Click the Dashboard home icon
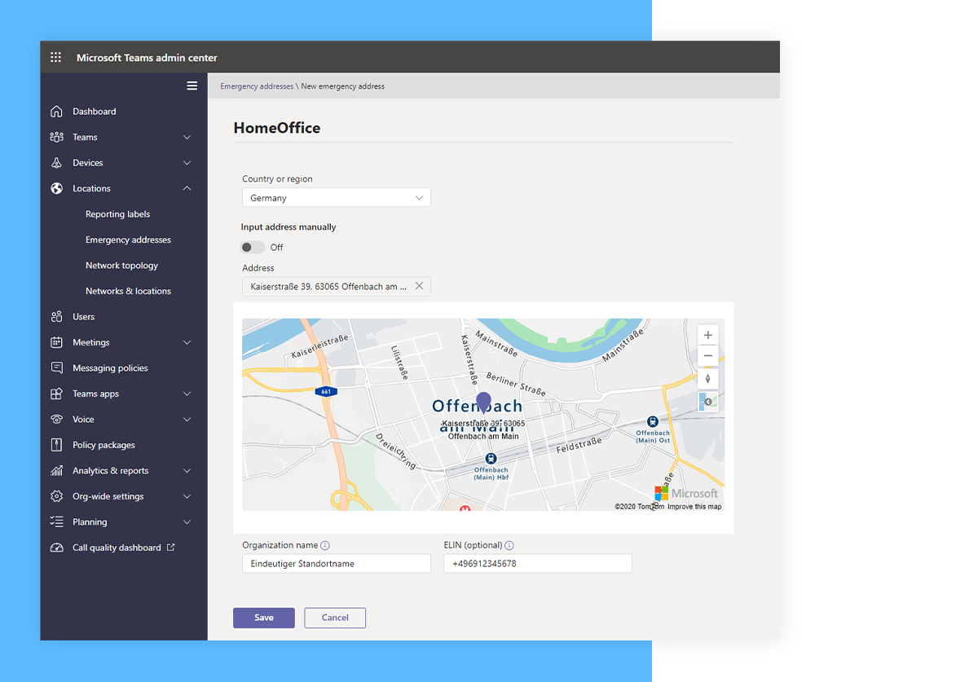This screenshot has width=978, height=682. click(x=56, y=112)
